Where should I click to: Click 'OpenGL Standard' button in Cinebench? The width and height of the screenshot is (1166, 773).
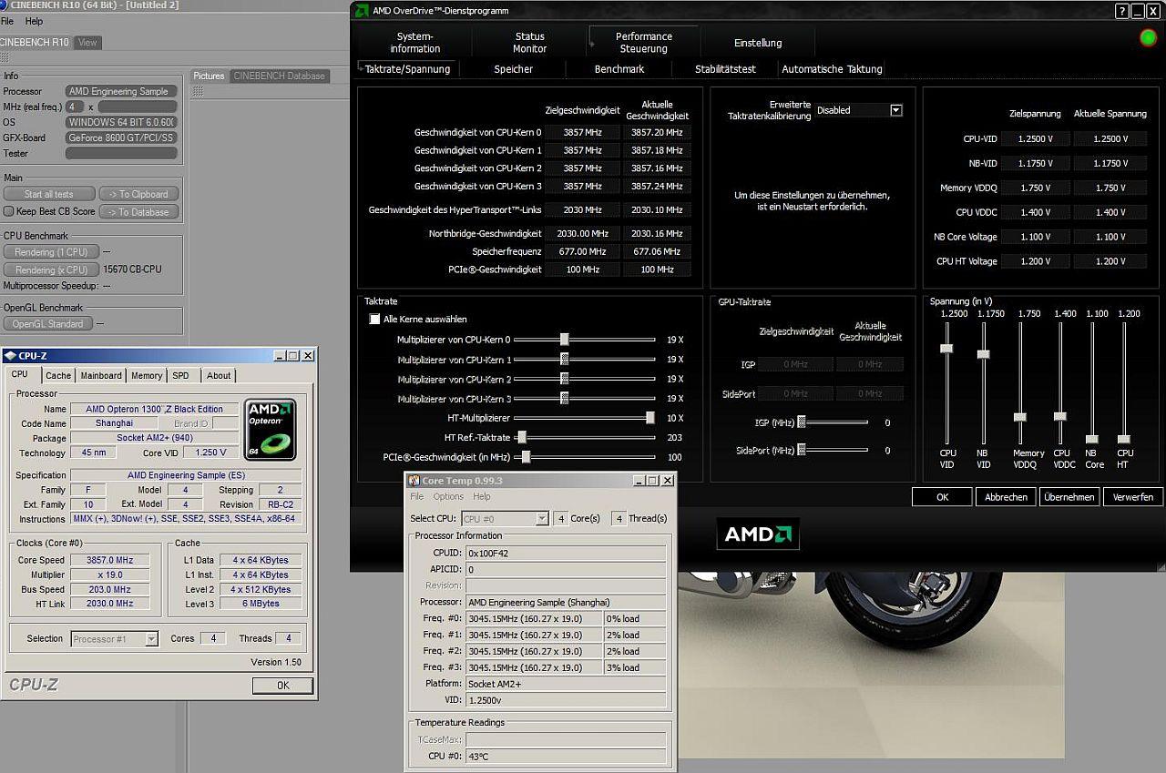click(47, 324)
